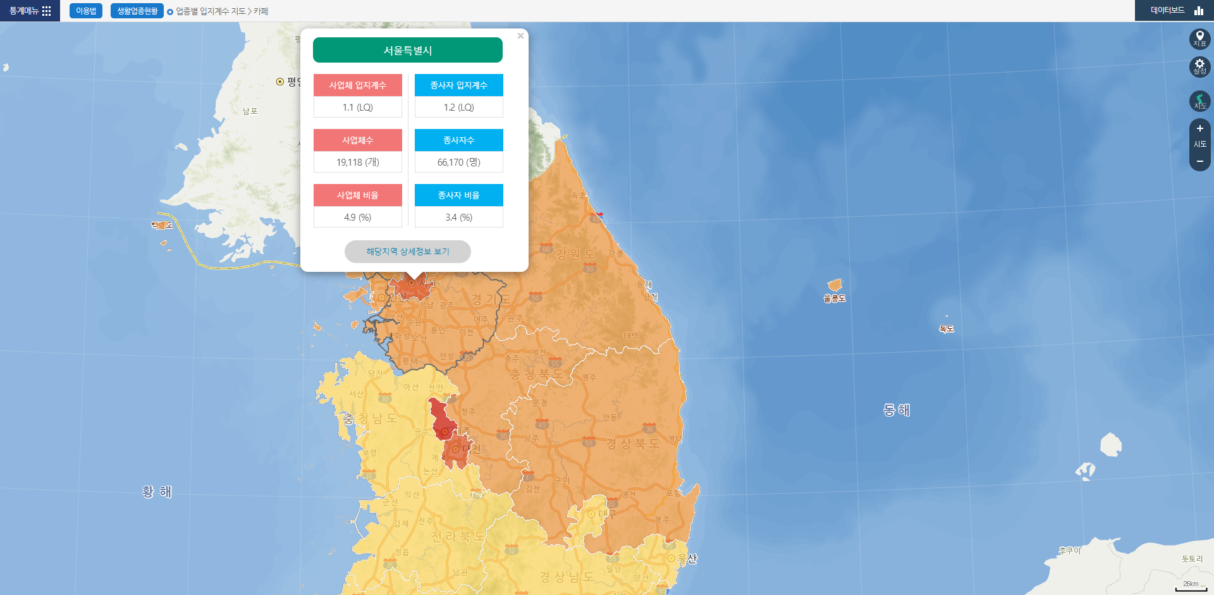Click the 이용법 button
1214x595 pixels.
[x=86, y=11]
